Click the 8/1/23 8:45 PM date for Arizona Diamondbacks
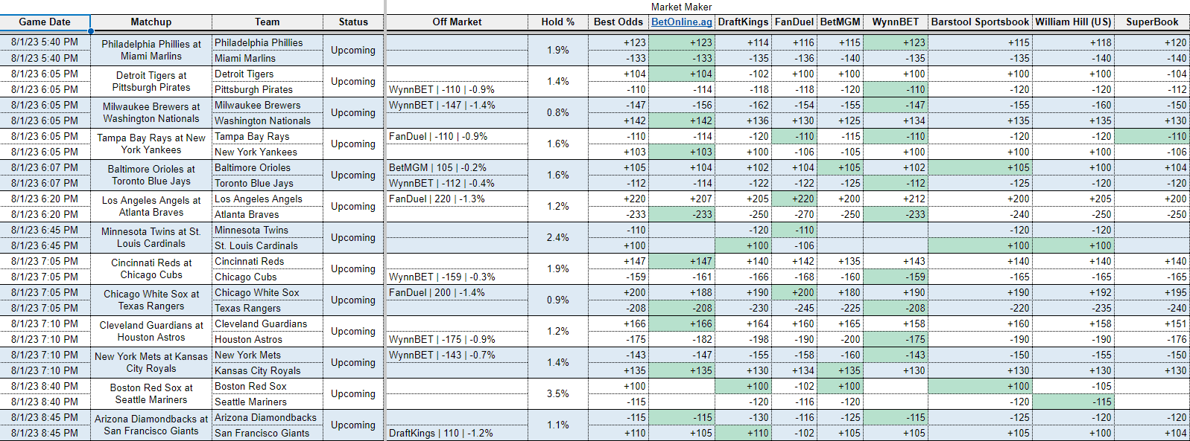The height and width of the screenshot is (441, 1190). pyautogui.click(x=45, y=417)
